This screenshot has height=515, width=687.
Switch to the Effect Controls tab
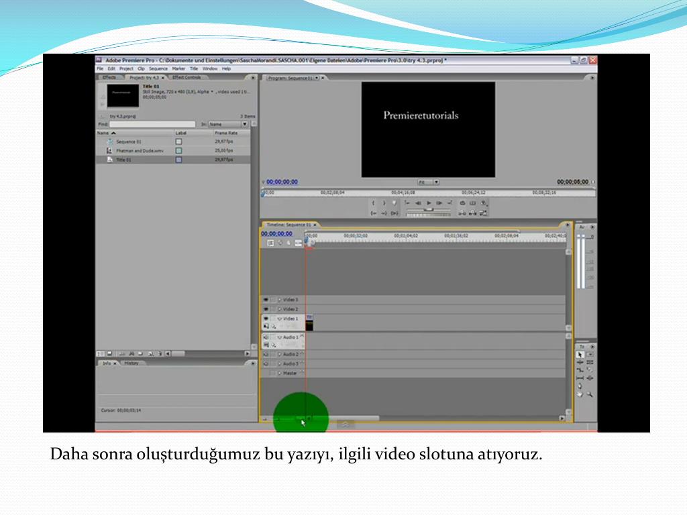(187, 78)
